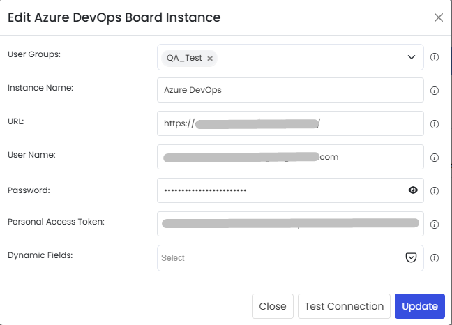Click the info icon beside Instance Name
The height and width of the screenshot is (325, 452).
(x=435, y=91)
